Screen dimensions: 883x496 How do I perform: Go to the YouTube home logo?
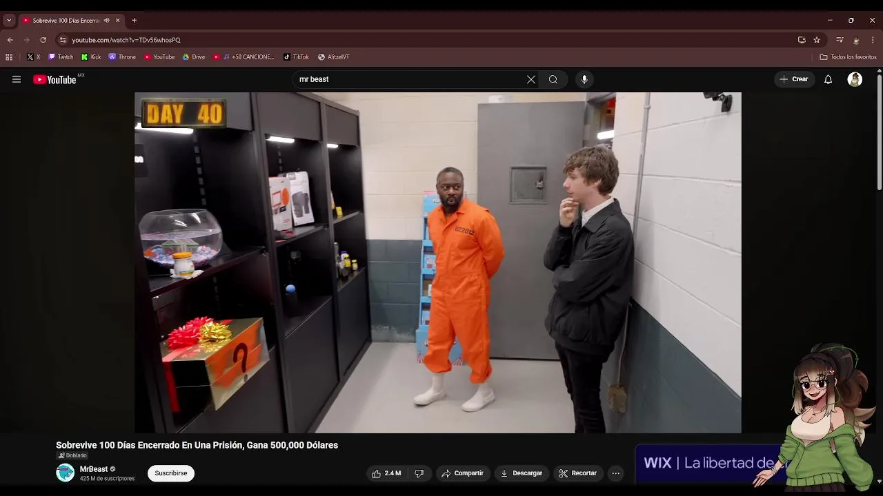tap(54, 80)
